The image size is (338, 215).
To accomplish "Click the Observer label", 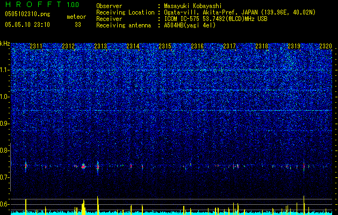I will click(109, 6).
